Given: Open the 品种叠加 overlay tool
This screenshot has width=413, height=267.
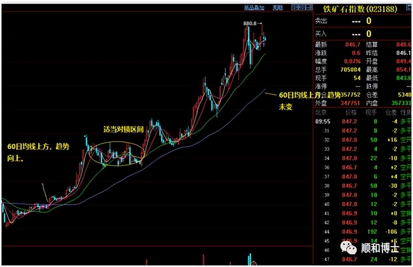Looking at the screenshot, I should pos(253,7).
